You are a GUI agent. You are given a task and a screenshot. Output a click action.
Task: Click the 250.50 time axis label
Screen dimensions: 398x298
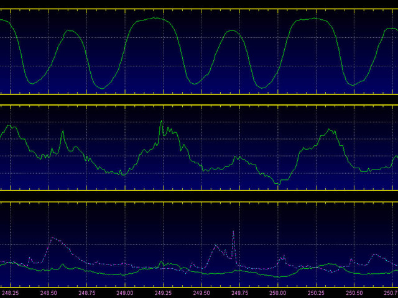click(x=354, y=293)
